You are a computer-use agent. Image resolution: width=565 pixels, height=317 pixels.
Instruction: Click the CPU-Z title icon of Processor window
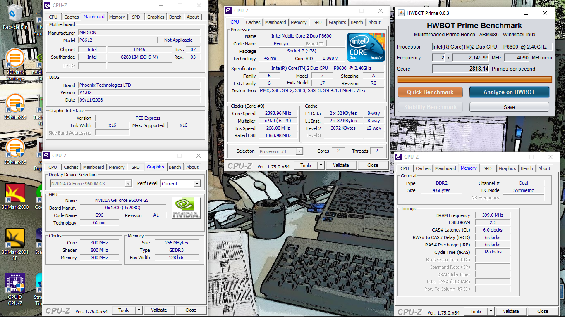pyautogui.click(x=229, y=11)
